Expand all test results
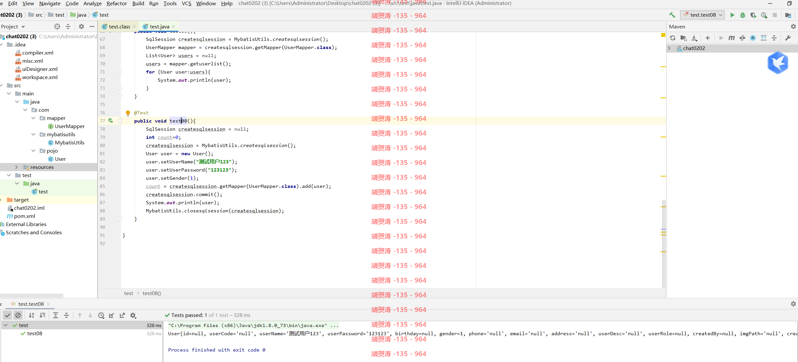 (x=56, y=315)
